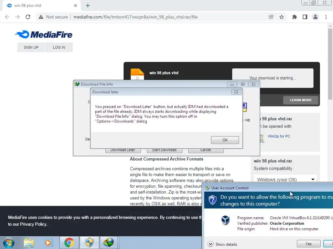The height and width of the screenshot is (249, 333).
Task: Toggle the Chrome side panel icon
Action: [305, 17]
